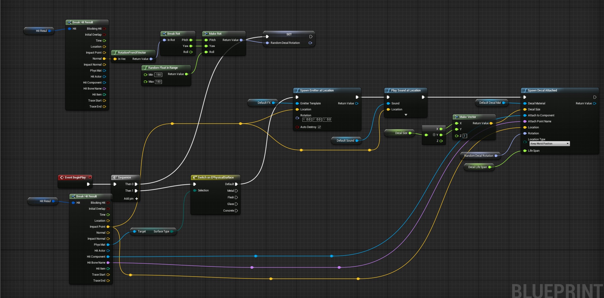This screenshot has width=604, height=298.
Task: Click RotationFromXVector Return Value pin
Action: (151, 59)
